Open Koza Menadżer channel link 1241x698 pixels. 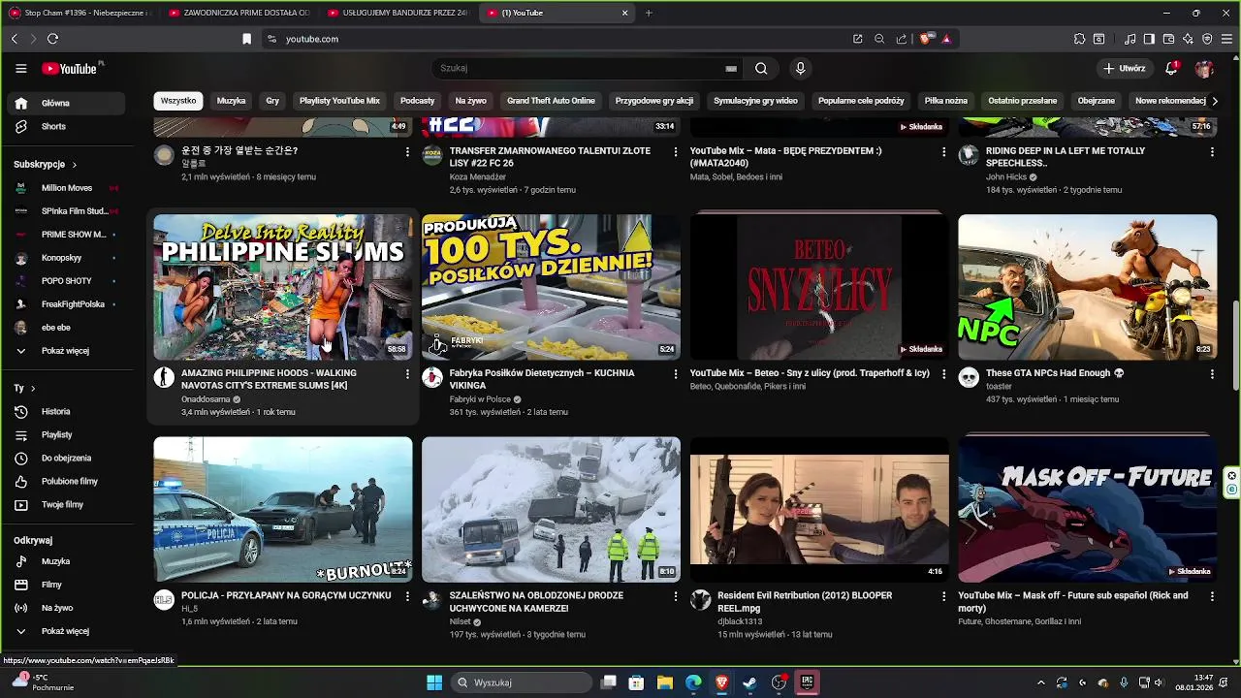tap(478, 177)
